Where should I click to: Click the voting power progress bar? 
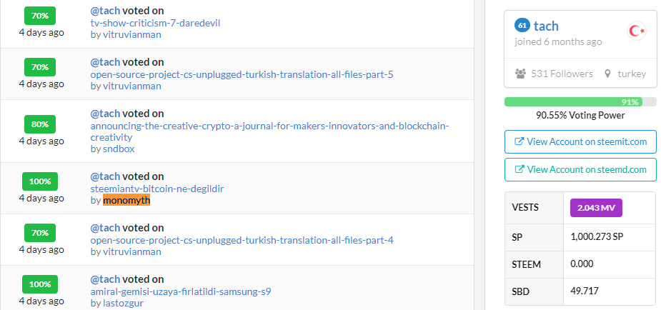pos(580,101)
